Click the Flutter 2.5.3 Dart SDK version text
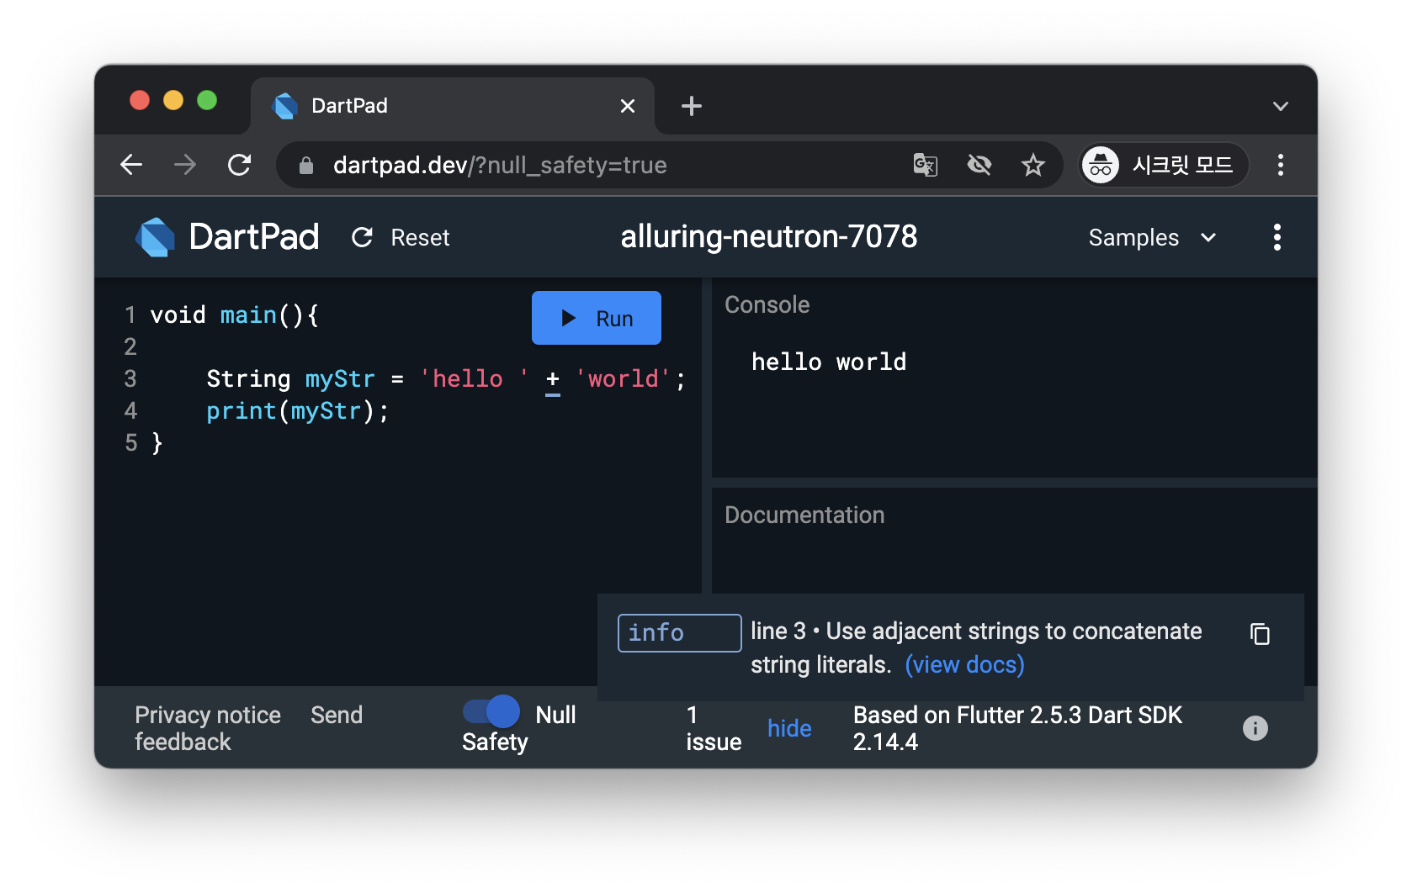 [x=1017, y=728]
